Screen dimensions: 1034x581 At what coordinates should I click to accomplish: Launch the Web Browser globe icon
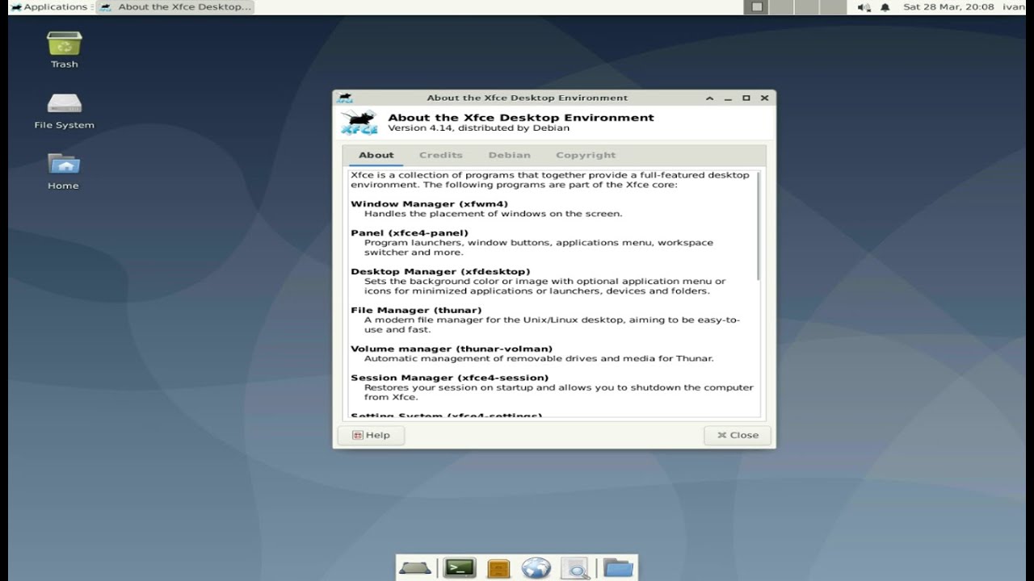coord(536,568)
